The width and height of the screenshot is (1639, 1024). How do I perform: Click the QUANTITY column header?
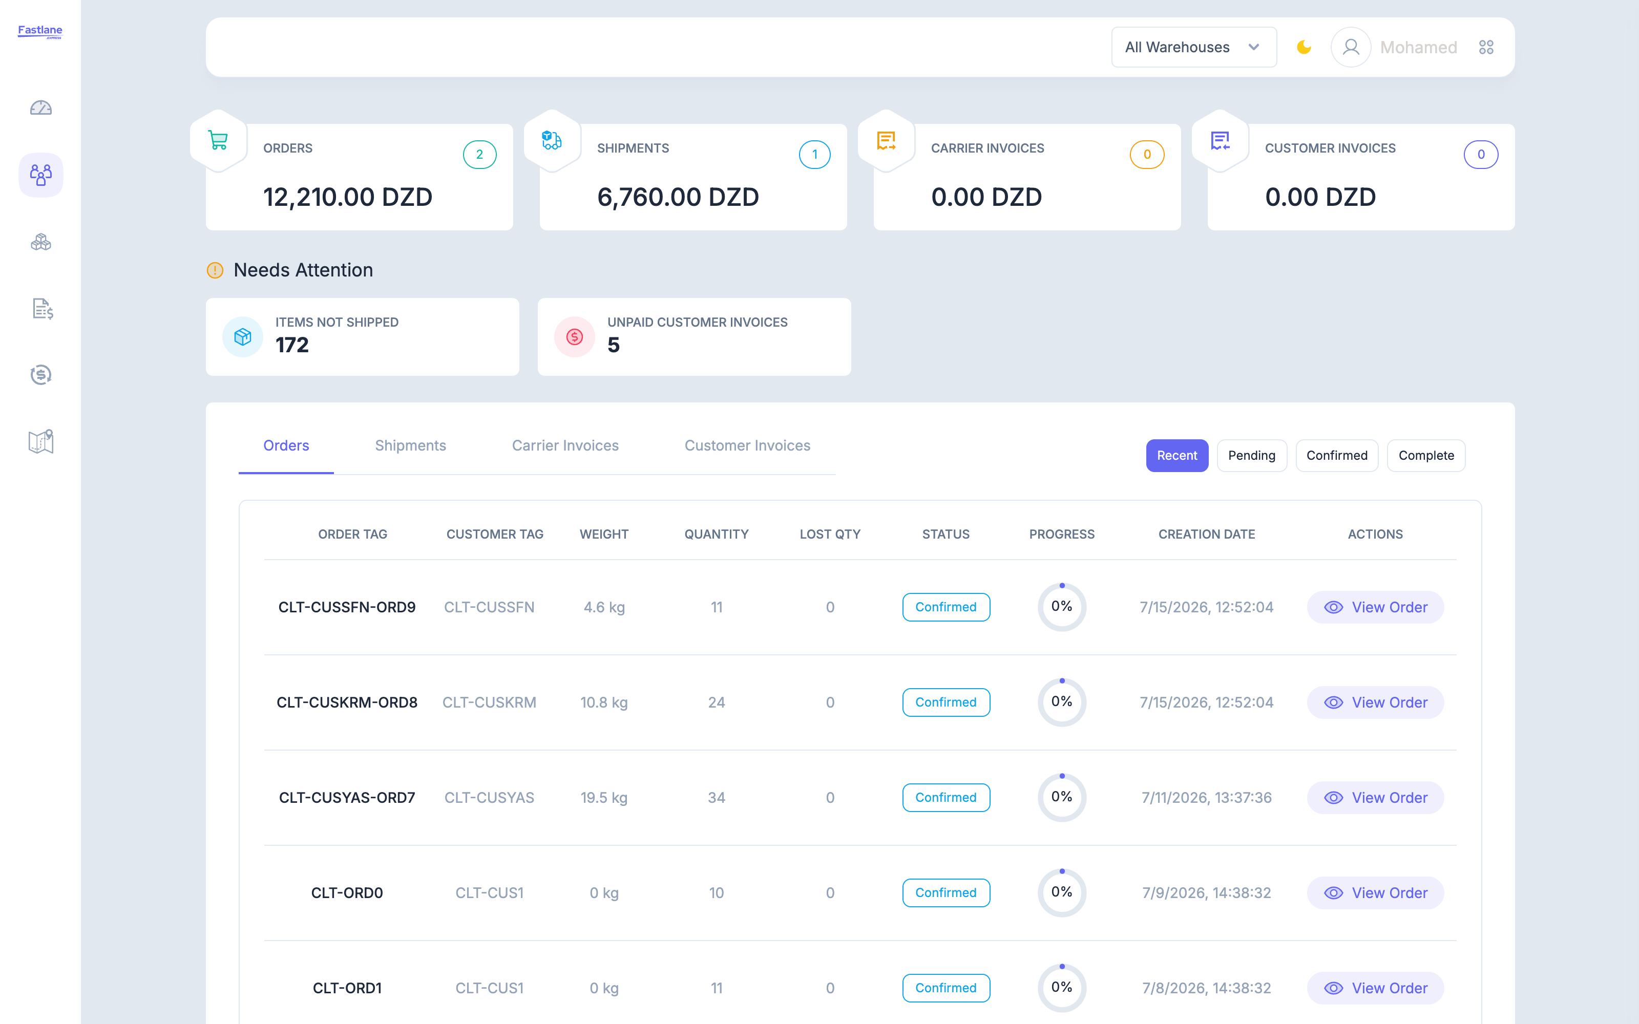click(x=717, y=535)
